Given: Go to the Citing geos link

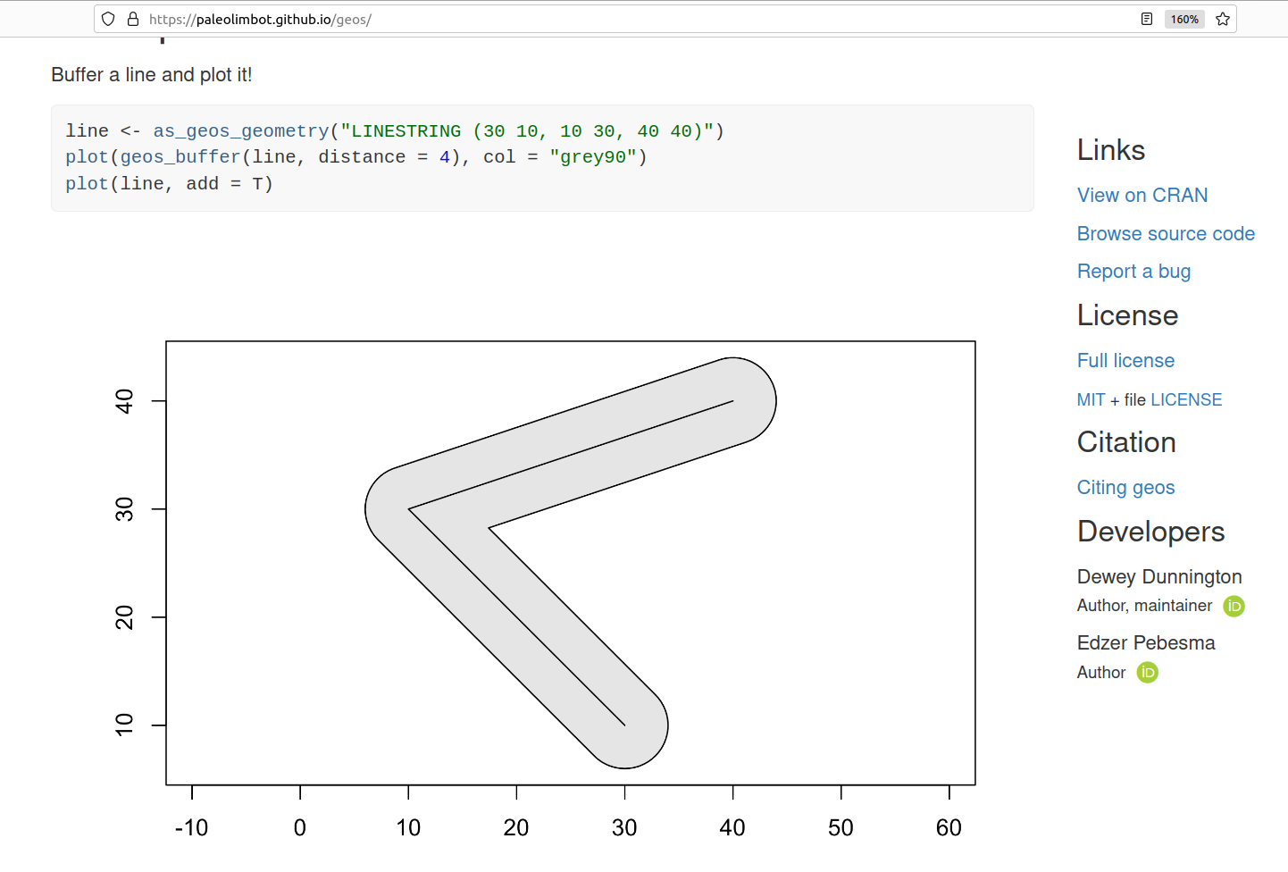Looking at the screenshot, I should (x=1125, y=488).
